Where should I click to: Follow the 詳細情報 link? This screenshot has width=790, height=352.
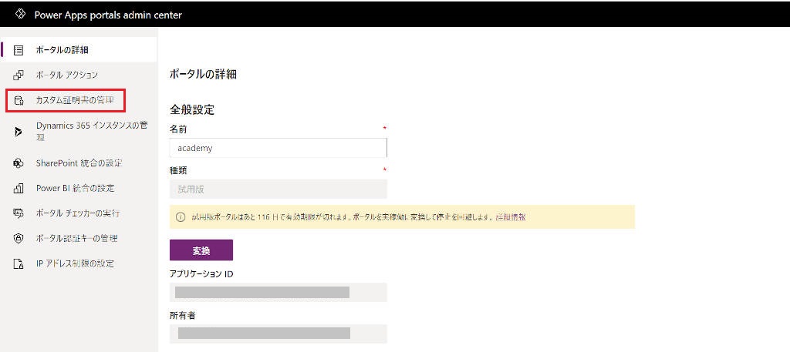click(x=511, y=216)
